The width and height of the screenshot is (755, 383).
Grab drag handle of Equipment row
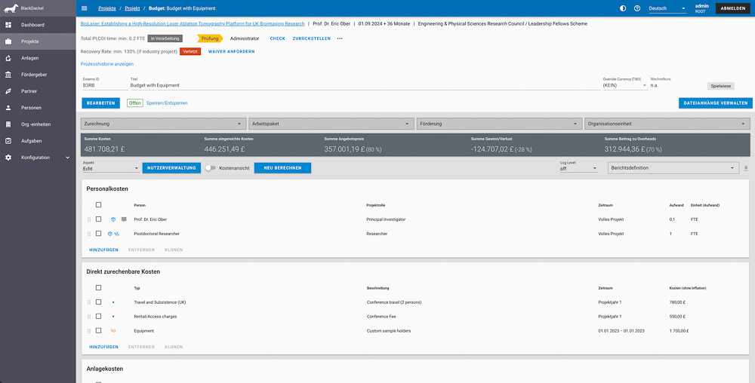pos(88,331)
